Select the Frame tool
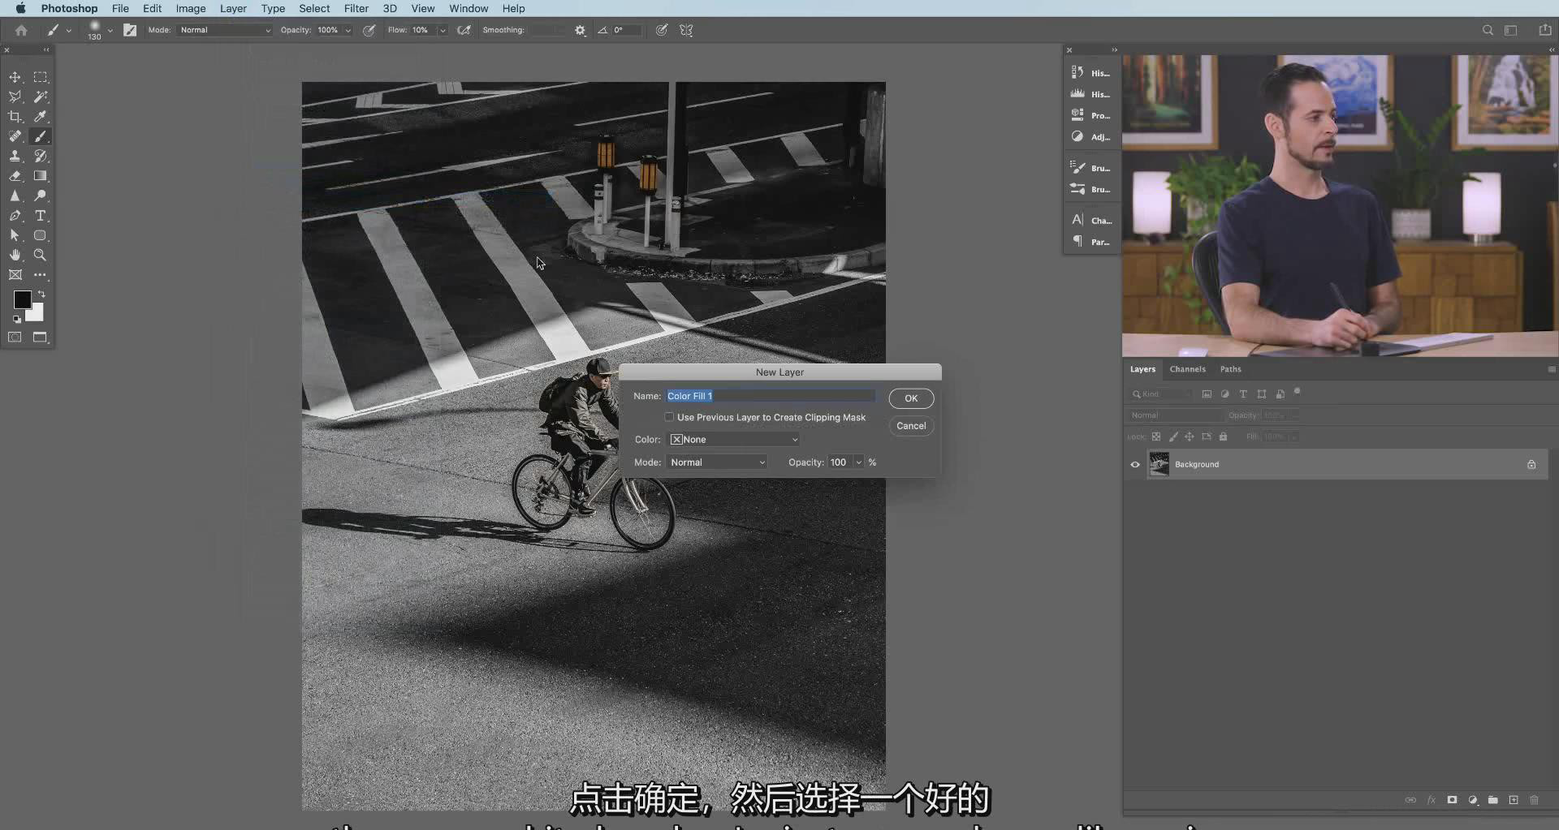 (15, 275)
